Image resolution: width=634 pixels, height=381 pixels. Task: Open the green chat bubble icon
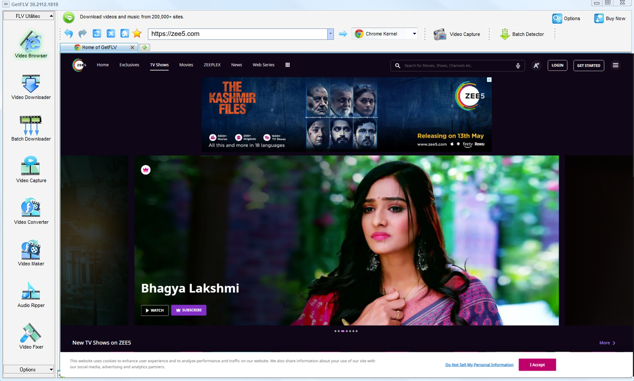click(69, 18)
